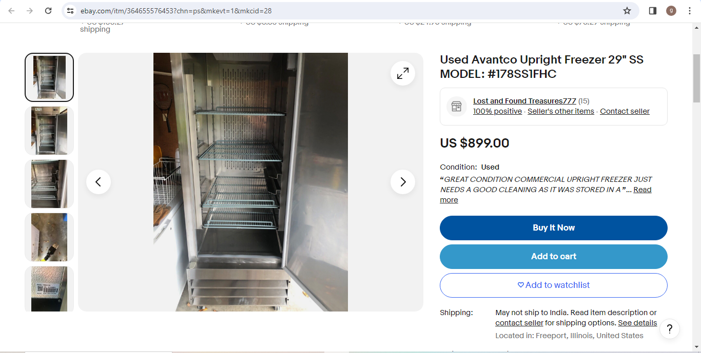701x353 pixels.
Task: Open the Chrome profile avatar
Action: point(671,11)
